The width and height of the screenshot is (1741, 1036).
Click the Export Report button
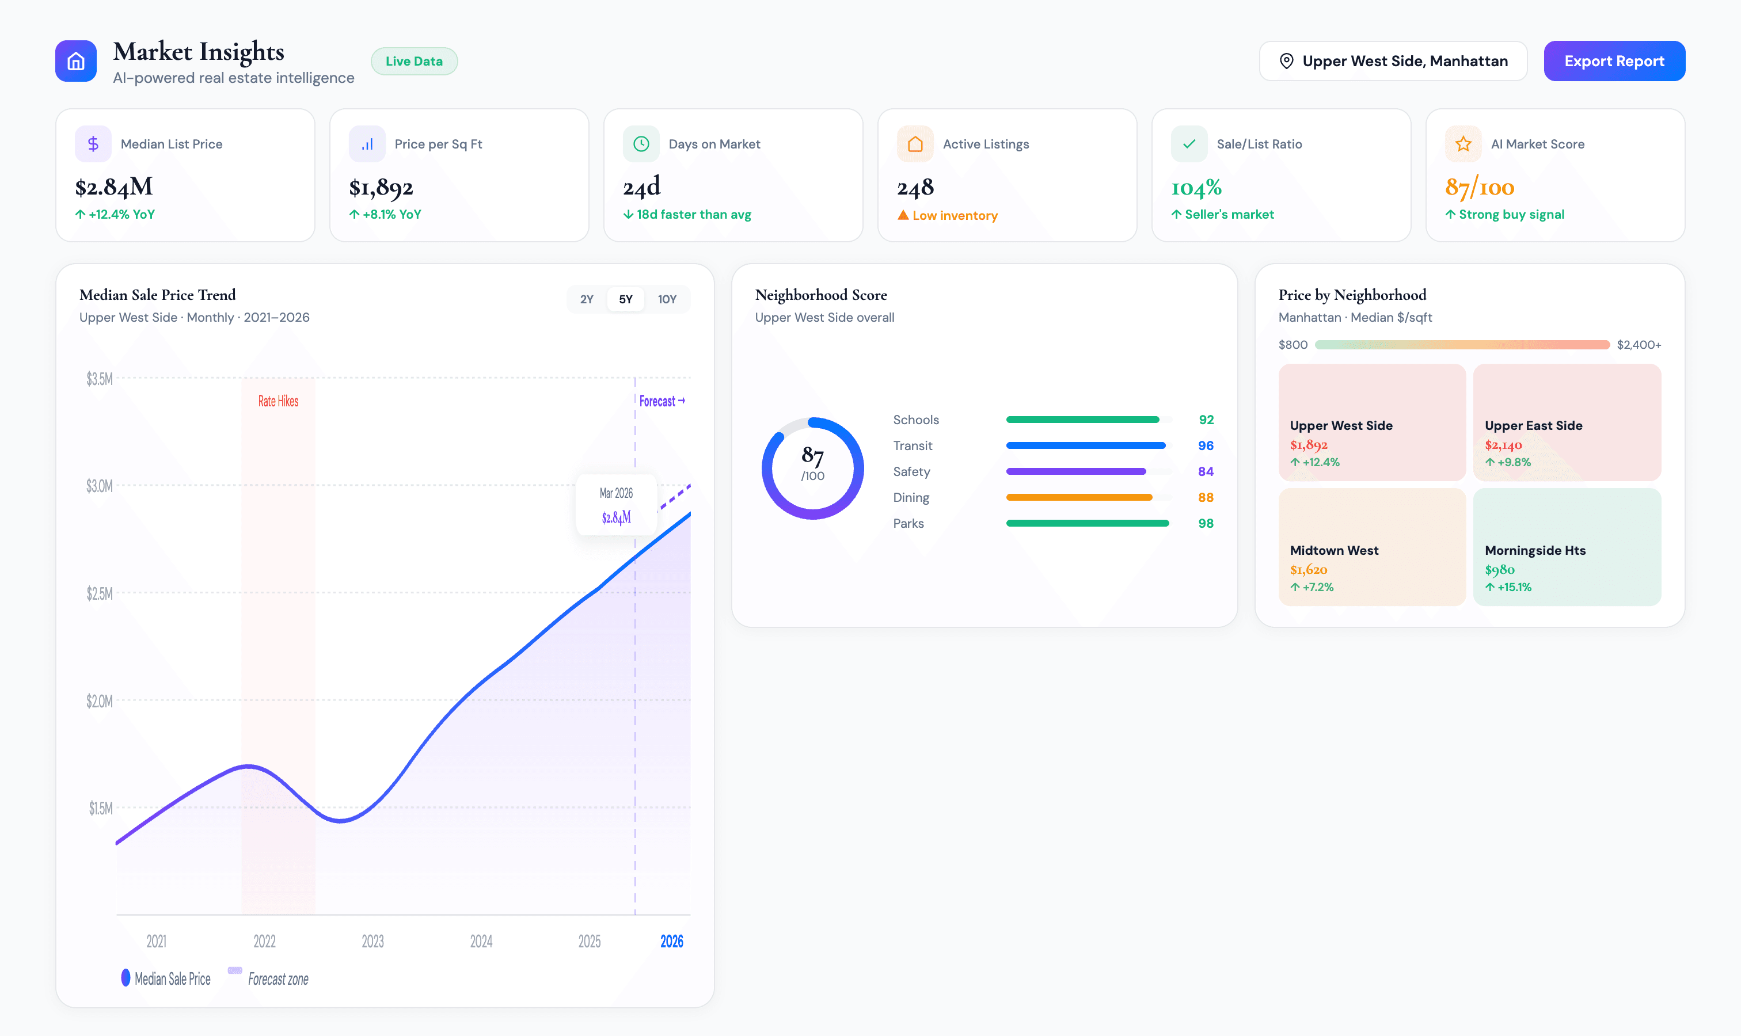(1614, 61)
